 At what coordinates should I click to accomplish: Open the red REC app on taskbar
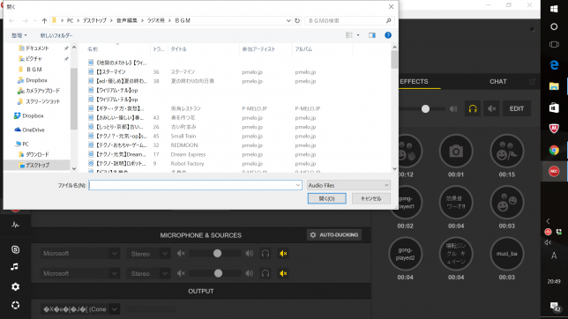pos(554,171)
